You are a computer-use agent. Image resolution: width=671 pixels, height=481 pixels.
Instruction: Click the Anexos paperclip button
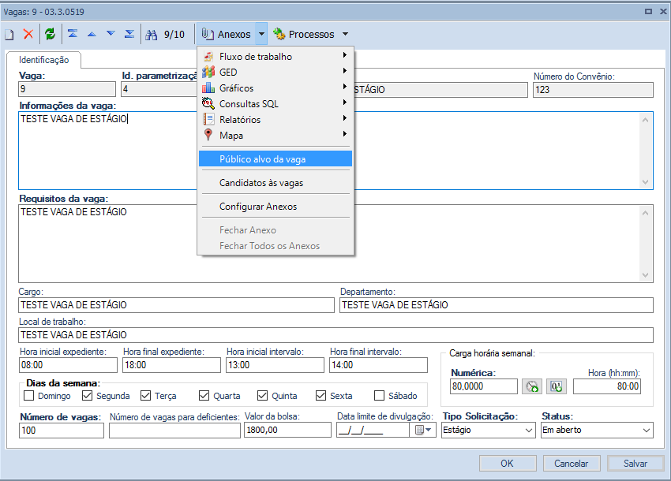[x=227, y=34]
